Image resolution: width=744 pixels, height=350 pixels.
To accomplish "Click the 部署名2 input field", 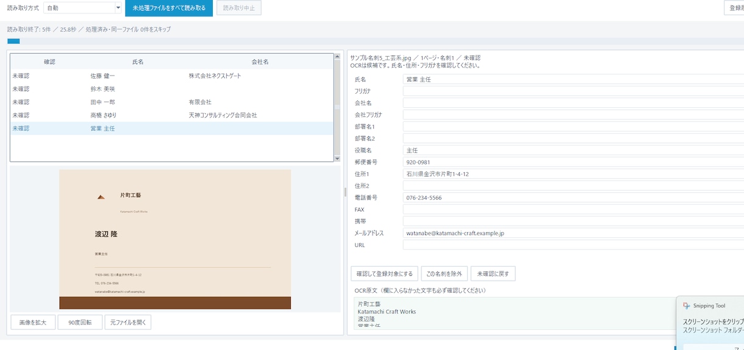I will [573, 139].
